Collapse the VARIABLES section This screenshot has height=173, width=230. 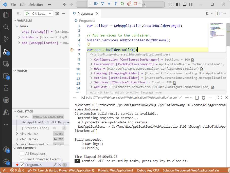pyautogui.click(x=15, y=21)
